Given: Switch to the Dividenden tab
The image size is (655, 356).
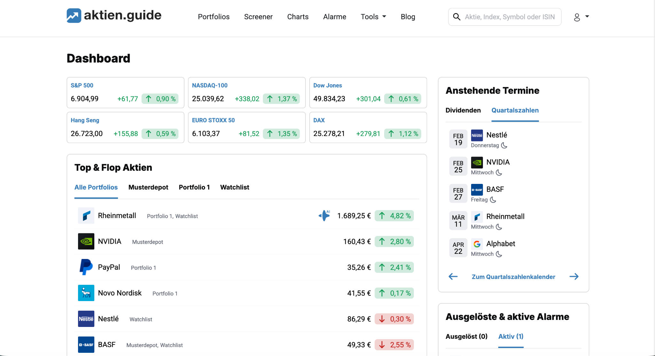Looking at the screenshot, I should point(463,110).
